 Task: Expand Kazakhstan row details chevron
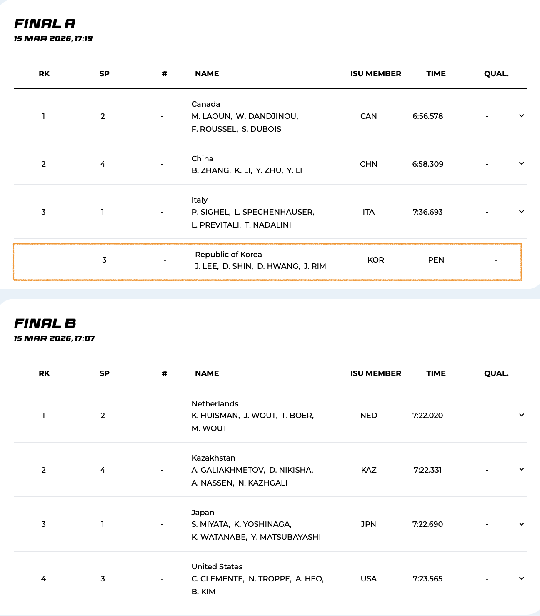point(521,469)
